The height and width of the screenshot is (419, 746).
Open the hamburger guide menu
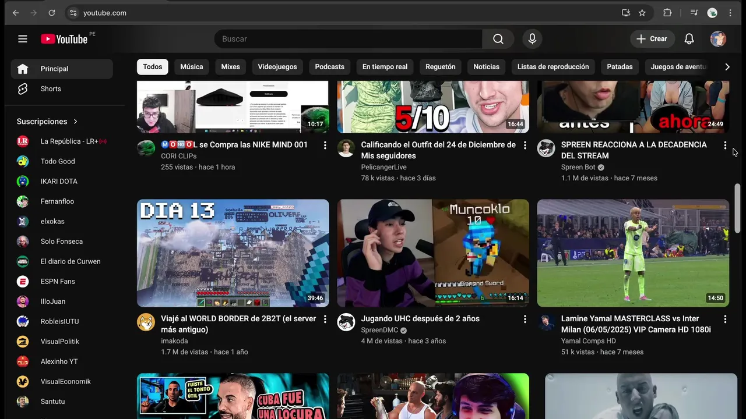[23, 39]
